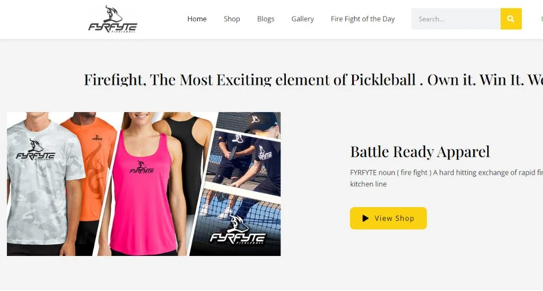Click white FYRFYTE logo on banner corner
Screen dimensions: 543x291
point(238,230)
